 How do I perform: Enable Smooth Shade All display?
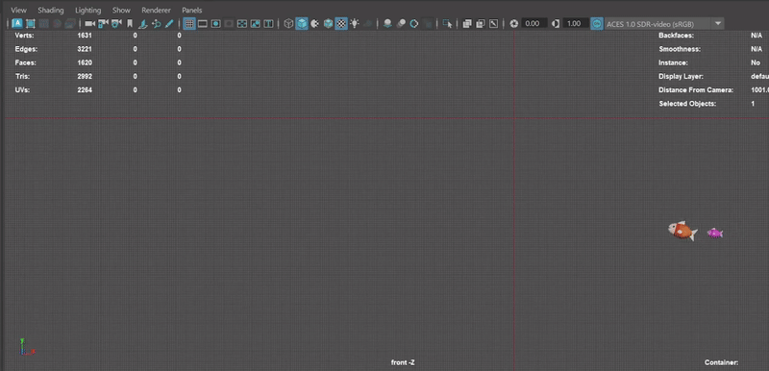tap(302, 23)
